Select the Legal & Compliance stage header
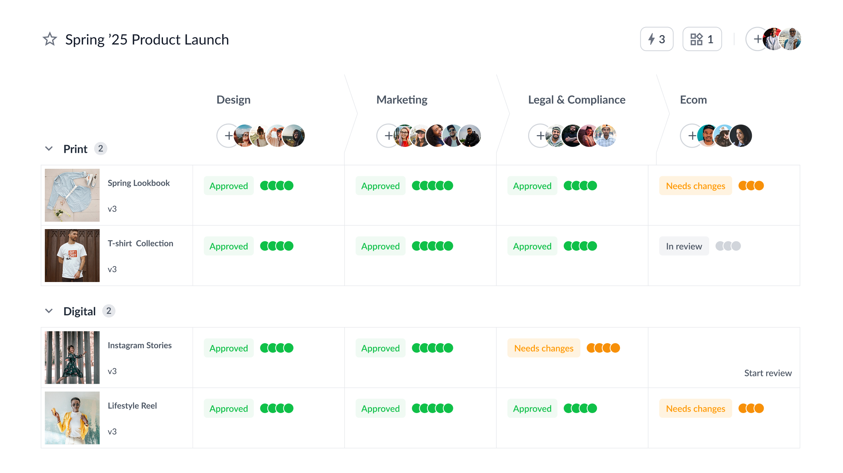Screen dimensions: 843x473 click(576, 100)
